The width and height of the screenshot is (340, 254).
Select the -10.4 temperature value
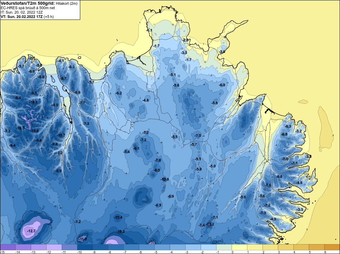point(118,217)
